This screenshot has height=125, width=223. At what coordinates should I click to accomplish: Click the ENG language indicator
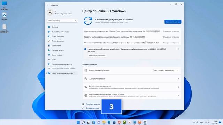click(201, 122)
